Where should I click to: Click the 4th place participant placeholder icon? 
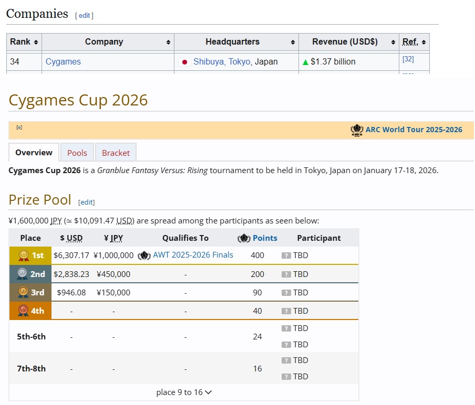[x=286, y=311]
